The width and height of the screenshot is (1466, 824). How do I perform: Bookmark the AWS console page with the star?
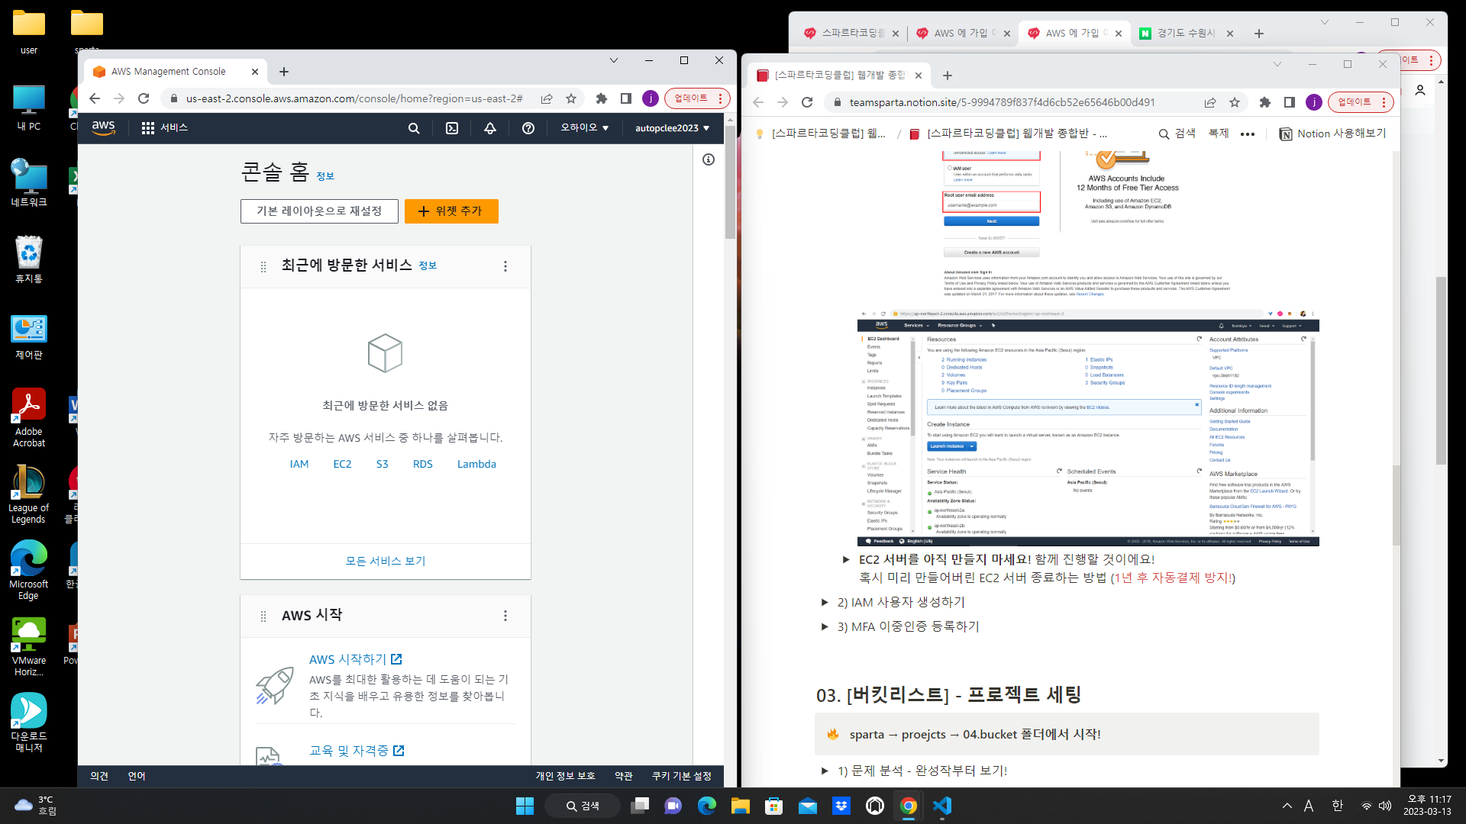[571, 98]
